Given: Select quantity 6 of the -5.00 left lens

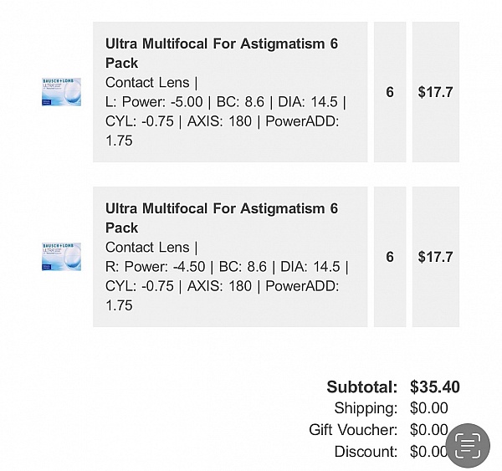Looking at the screenshot, I should (390, 92).
